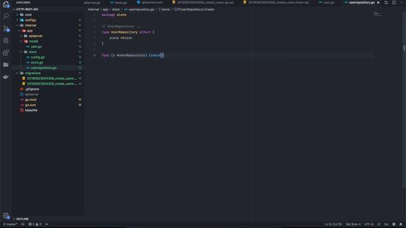The width and height of the screenshot is (406, 228).
Task: Open the Run and Debug view
Action: tap(6, 41)
